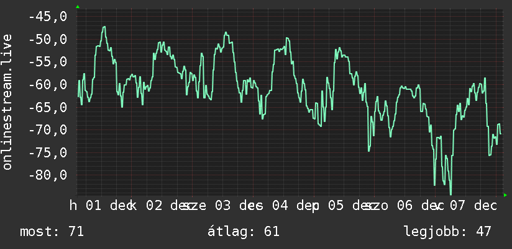The image size is (512, 249).
Task: Click the '05 dec' x-axis date label
Action: [x=352, y=206]
